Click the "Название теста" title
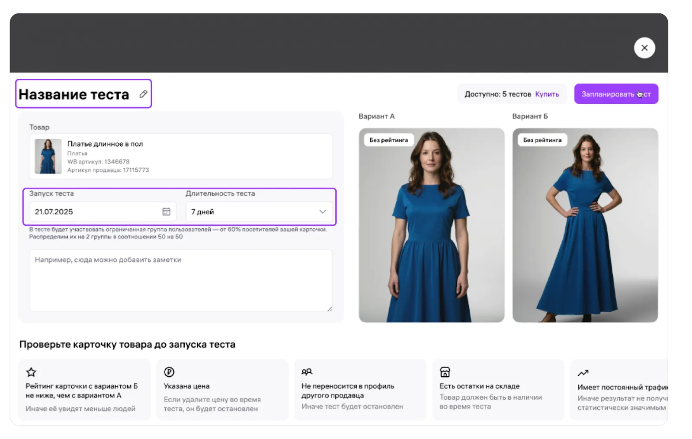The image size is (692, 439). coord(74,94)
